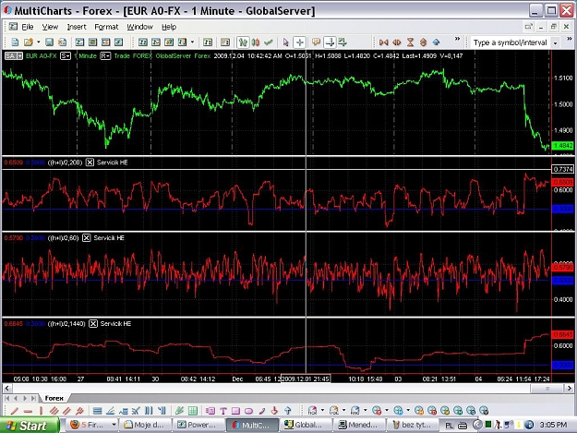Select the vertical line drawing tool
Viewport: 577px width, 433px height.
click(x=41, y=411)
